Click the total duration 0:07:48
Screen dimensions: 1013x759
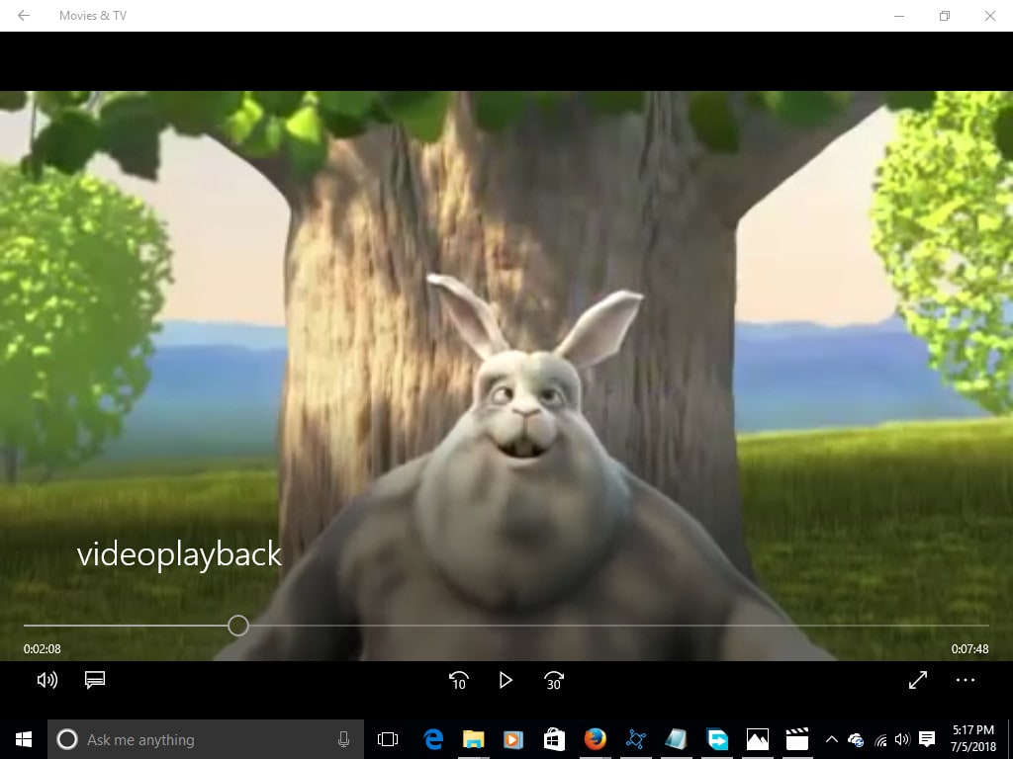pos(969,649)
